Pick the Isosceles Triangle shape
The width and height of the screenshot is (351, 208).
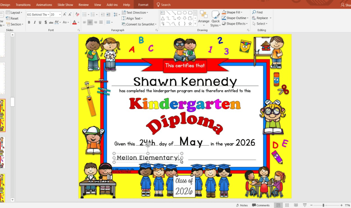tap(163, 18)
